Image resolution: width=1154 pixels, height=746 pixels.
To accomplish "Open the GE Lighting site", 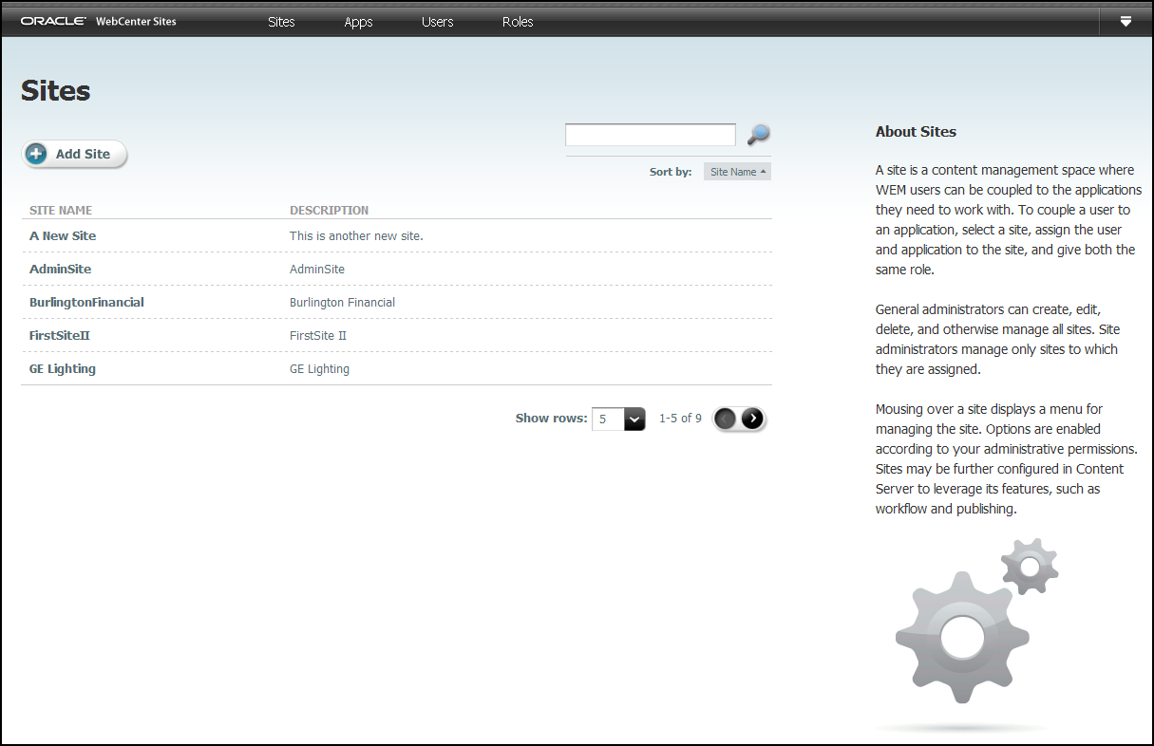I will tap(63, 368).
